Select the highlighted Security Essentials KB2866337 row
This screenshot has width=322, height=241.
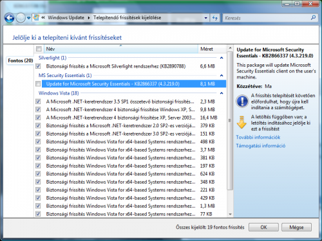click(x=134, y=84)
